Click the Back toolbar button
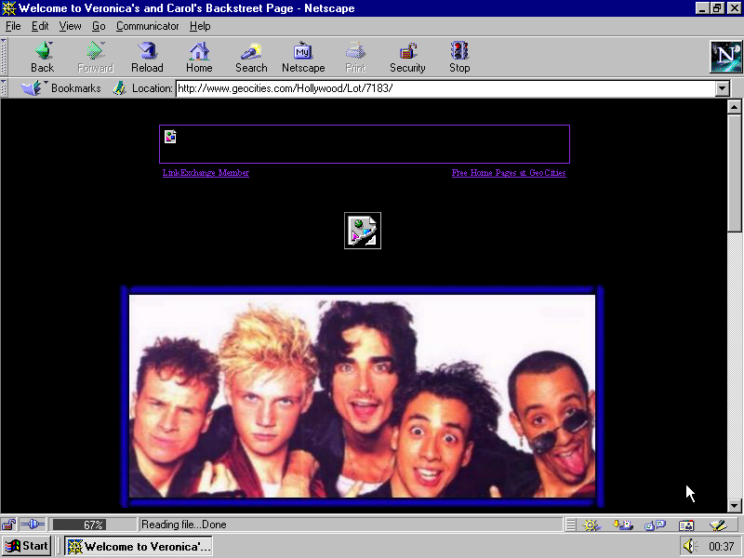Screen dimensions: 744x558 click(x=42, y=57)
